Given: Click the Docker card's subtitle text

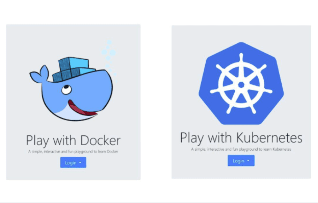Looking at the screenshot, I should [x=73, y=151].
